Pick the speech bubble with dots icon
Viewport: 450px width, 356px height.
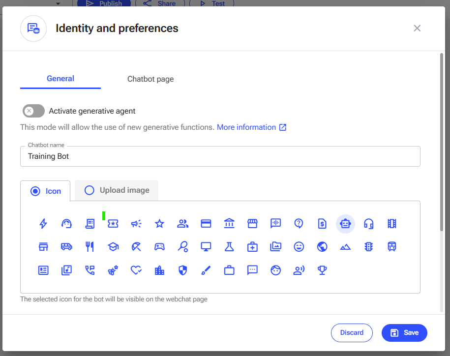pos(253,270)
